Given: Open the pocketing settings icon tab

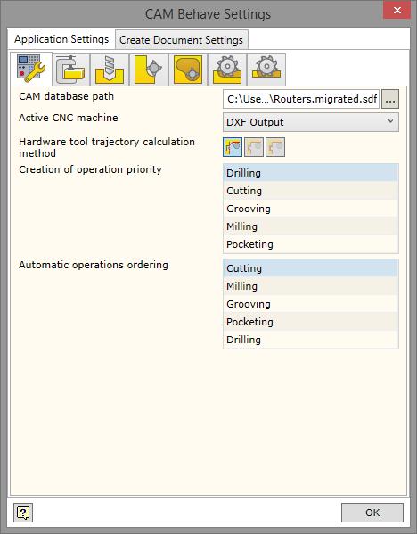Looking at the screenshot, I should 188,70.
